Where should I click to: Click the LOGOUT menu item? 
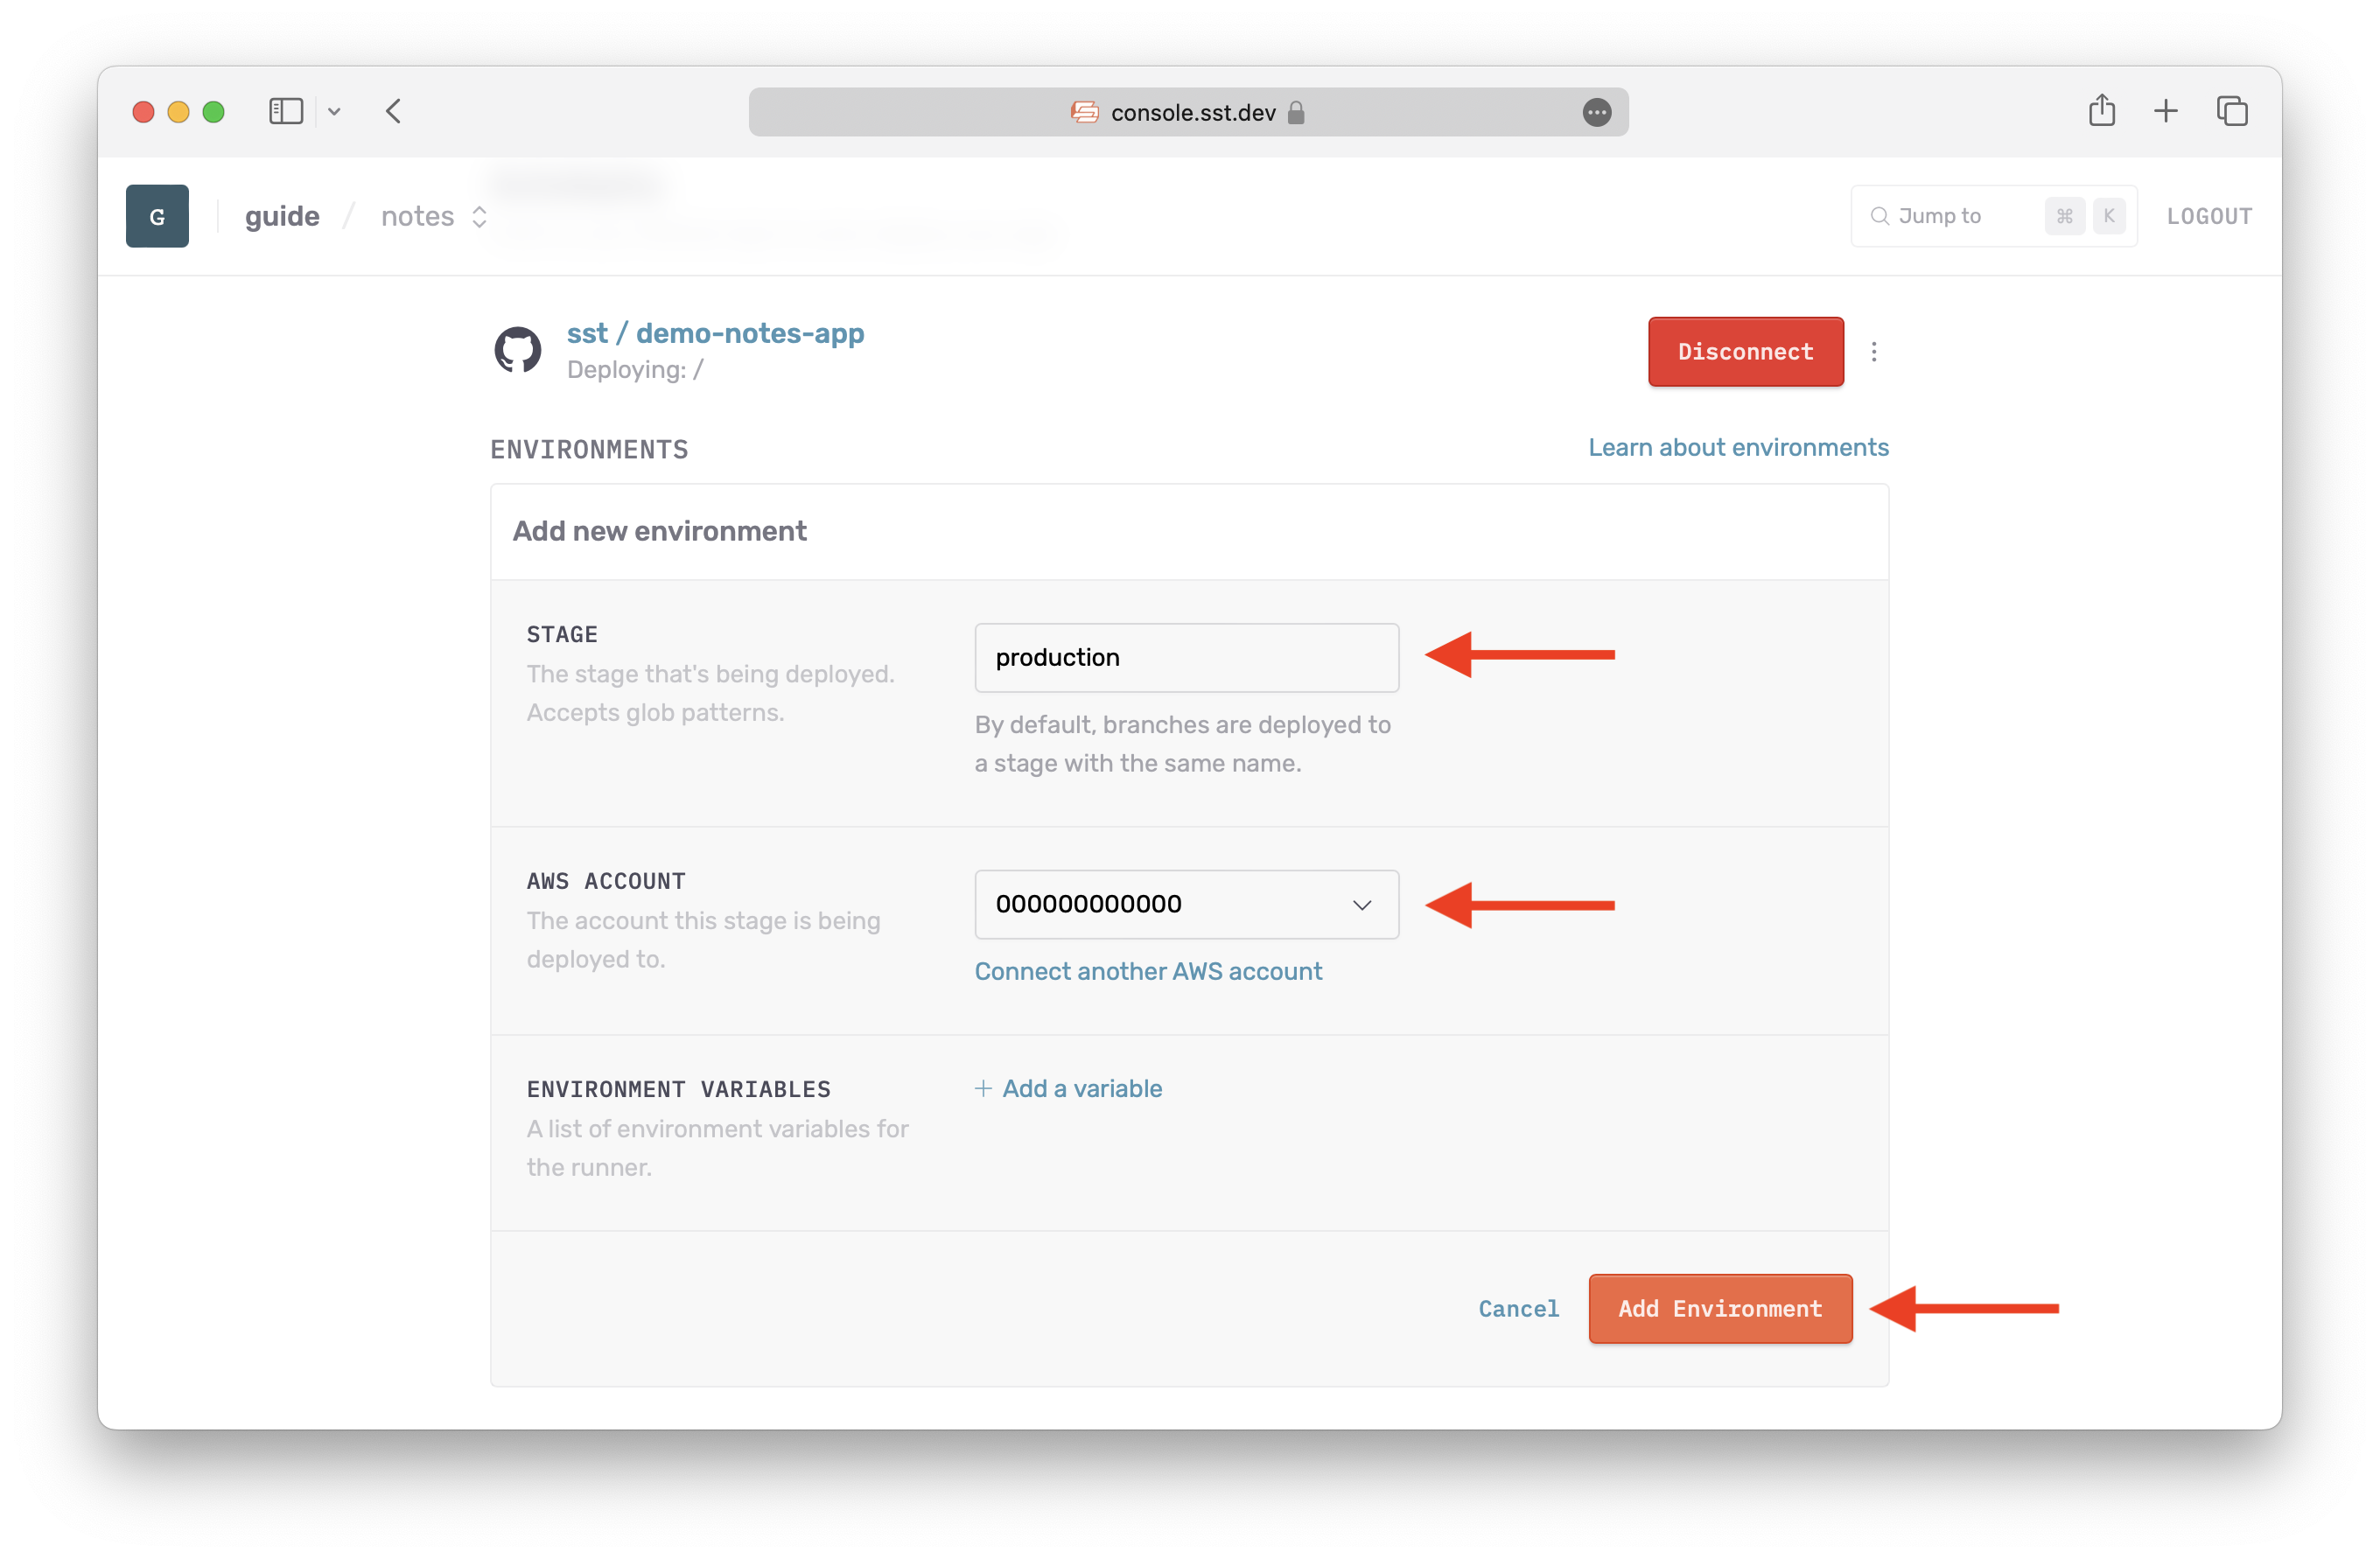(2208, 216)
